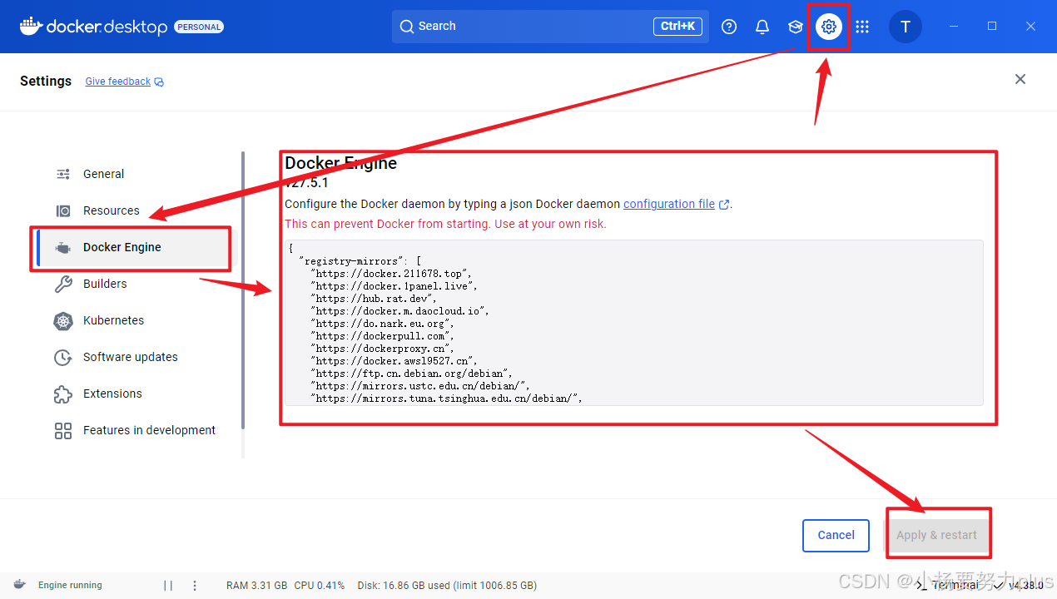Open the help question-mark icon
The width and height of the screenshot is (1057, 599).
729,27
